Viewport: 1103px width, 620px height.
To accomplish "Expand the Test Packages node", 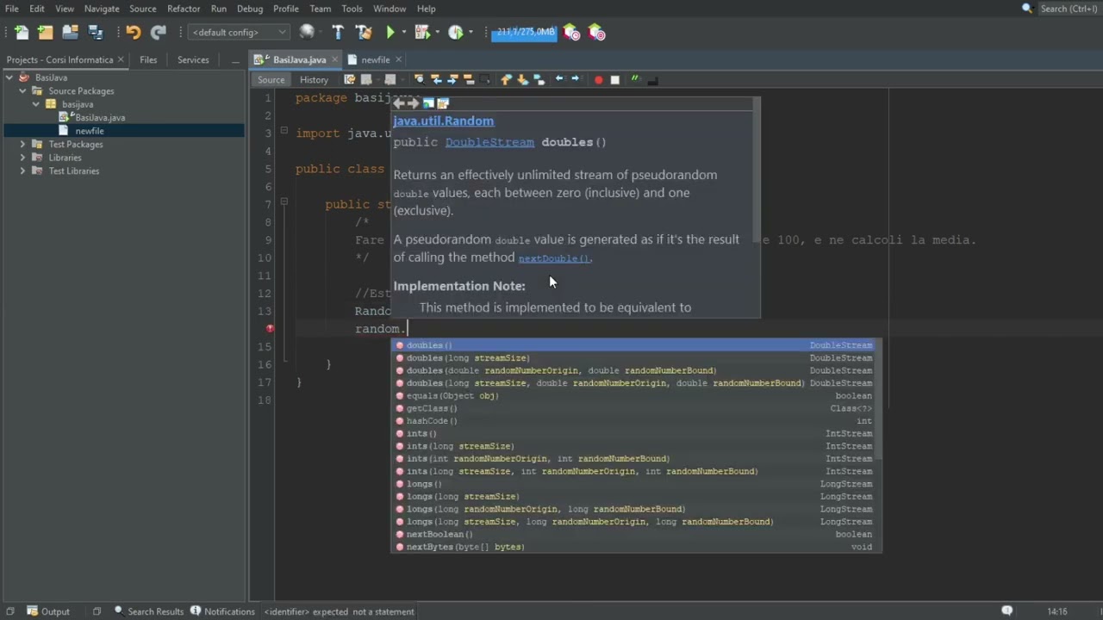I will click(22, 144).
